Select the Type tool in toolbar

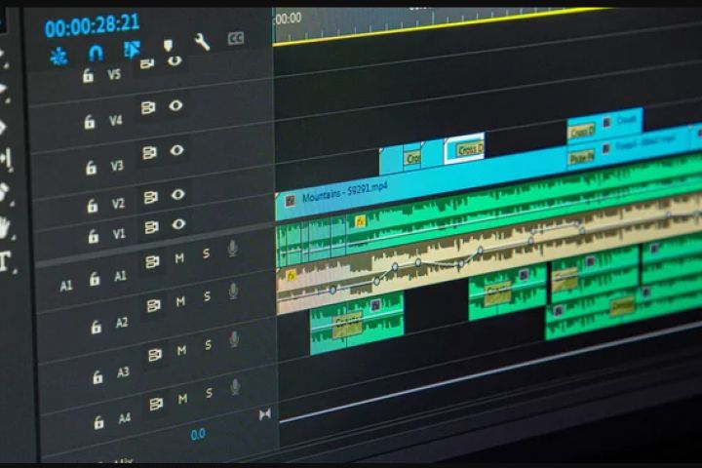[x=4, y=261]
